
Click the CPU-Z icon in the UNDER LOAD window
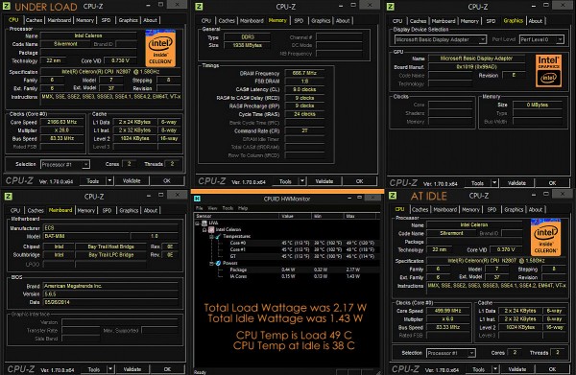point(7,7)
